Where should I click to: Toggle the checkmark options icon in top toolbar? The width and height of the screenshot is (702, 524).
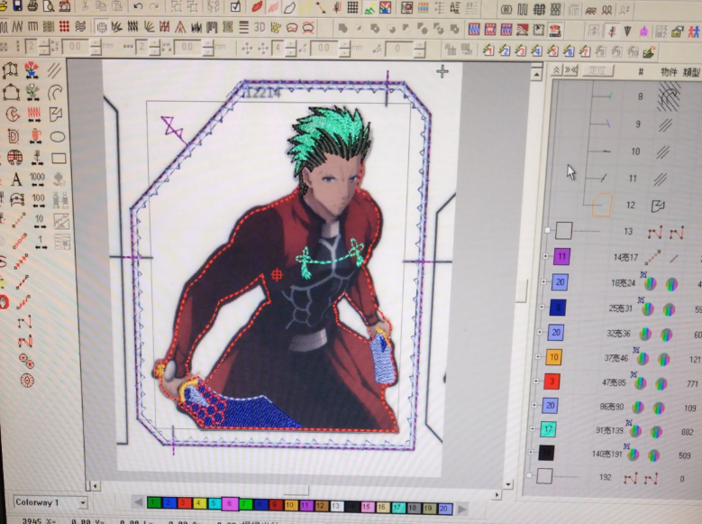click(x=235, y=6)
